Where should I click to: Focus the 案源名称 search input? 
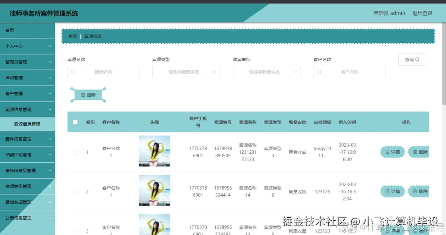(103, 72)
